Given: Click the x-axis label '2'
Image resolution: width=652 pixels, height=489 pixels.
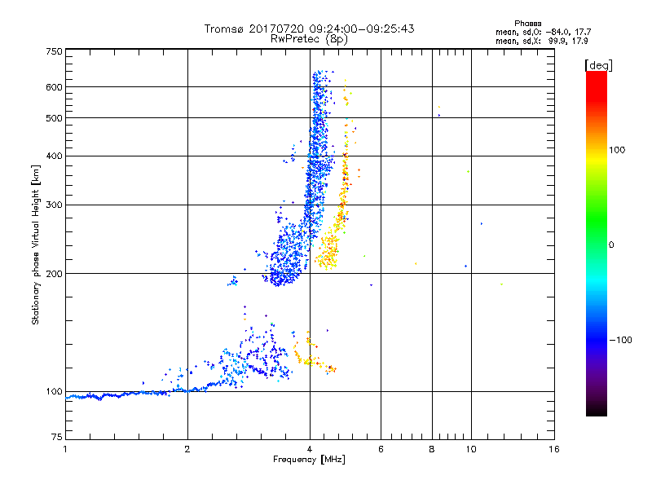Looking at the screenshot, I should tap(187, 449).
